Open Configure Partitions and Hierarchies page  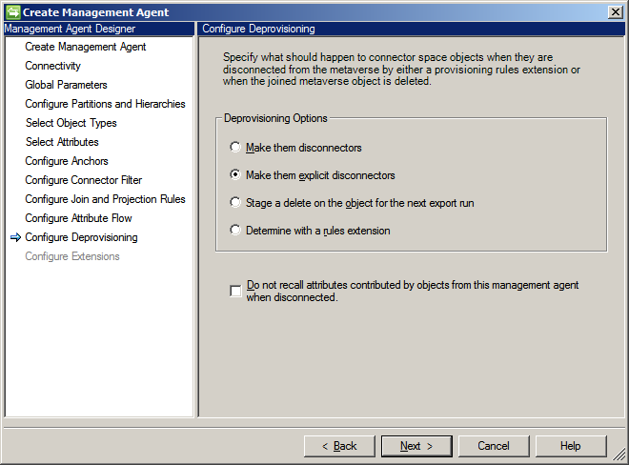[x=105, y=104]
